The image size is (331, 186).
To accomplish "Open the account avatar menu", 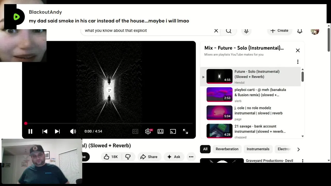I will [315, 31].
